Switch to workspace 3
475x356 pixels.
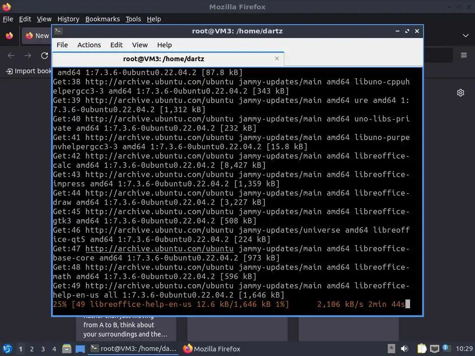tap(43, 349)
